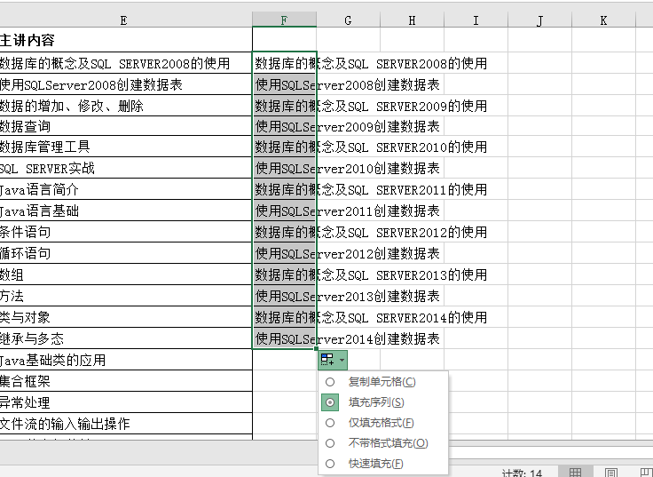
Task: Select the 数组 cell
Action: click(x=126, y=274)
